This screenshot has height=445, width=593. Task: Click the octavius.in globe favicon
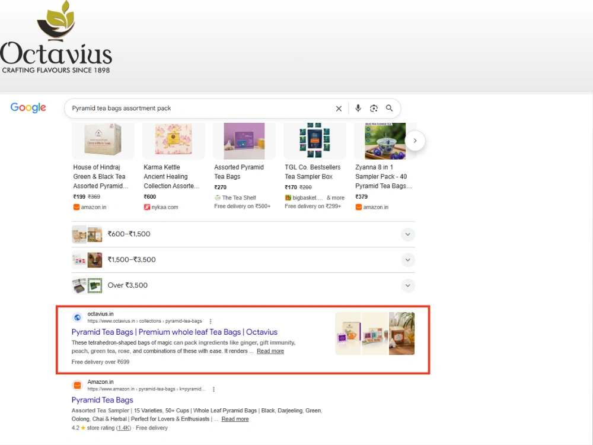click(77, 317)
